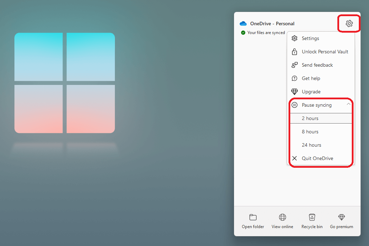The height and width of the screenshot is (246, 369).
Task: Open the Recycle bin icon
Action: click(x=312, y=217)
